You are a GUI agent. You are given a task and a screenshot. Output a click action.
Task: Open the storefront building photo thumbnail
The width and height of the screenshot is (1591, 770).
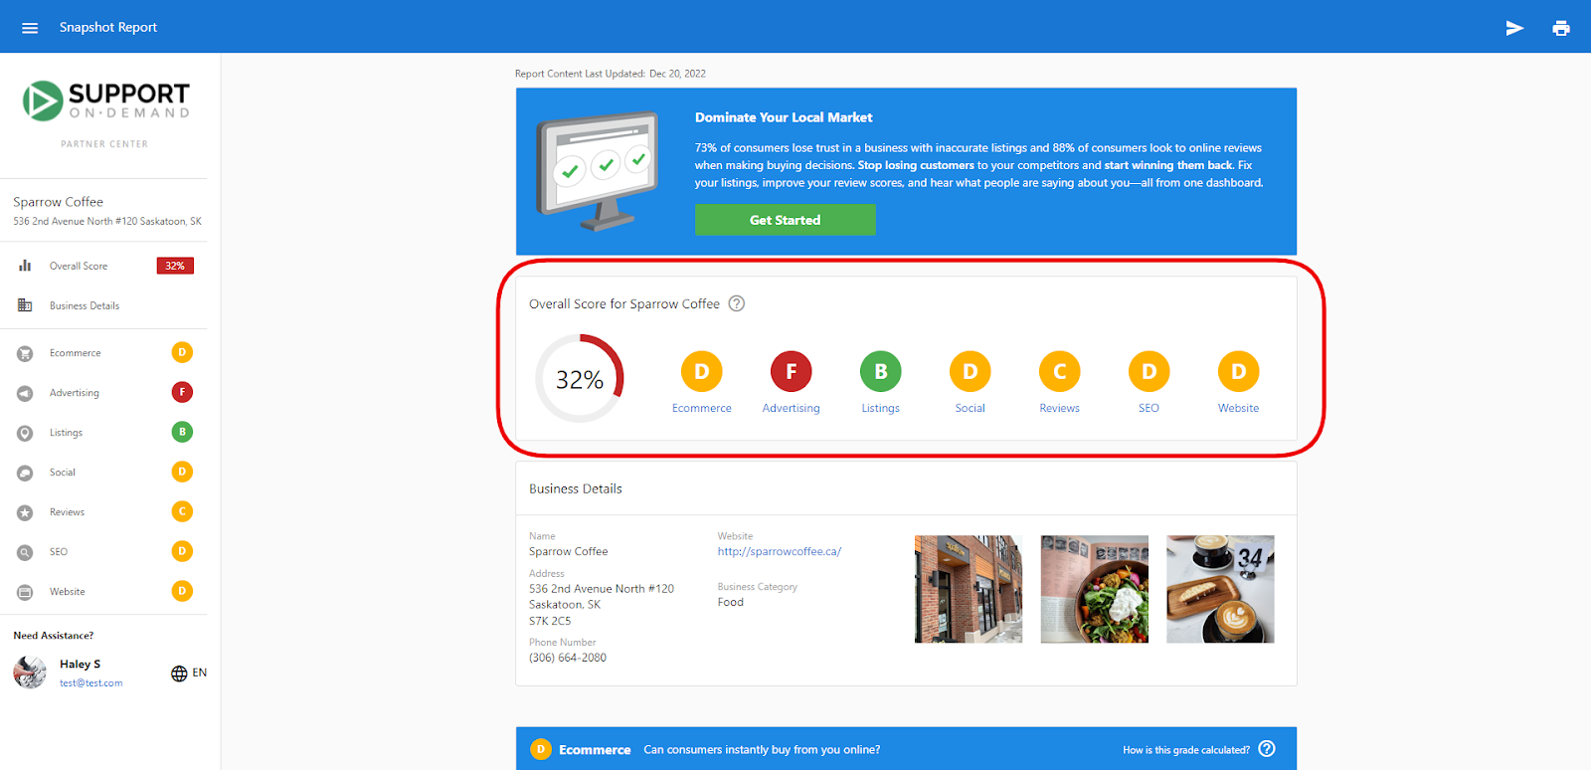tap(968, 589)
